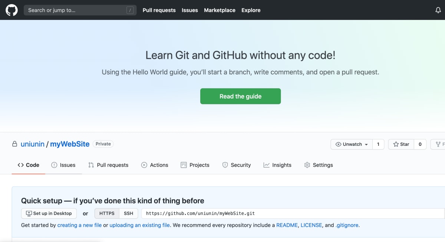
Task: Click the Private visibility badge
Action: tap(103, 144)
